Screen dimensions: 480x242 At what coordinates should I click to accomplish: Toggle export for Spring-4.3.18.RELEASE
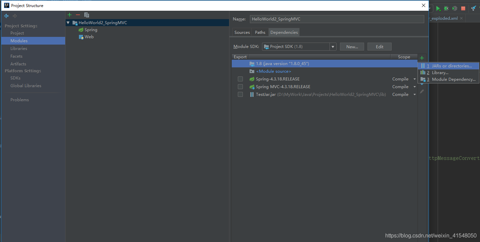[x=240, y=79]
